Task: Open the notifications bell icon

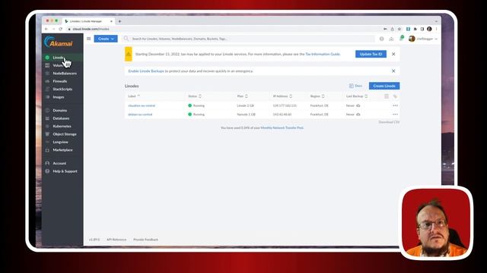Action: pyautogui.click(x=401, y=39)
